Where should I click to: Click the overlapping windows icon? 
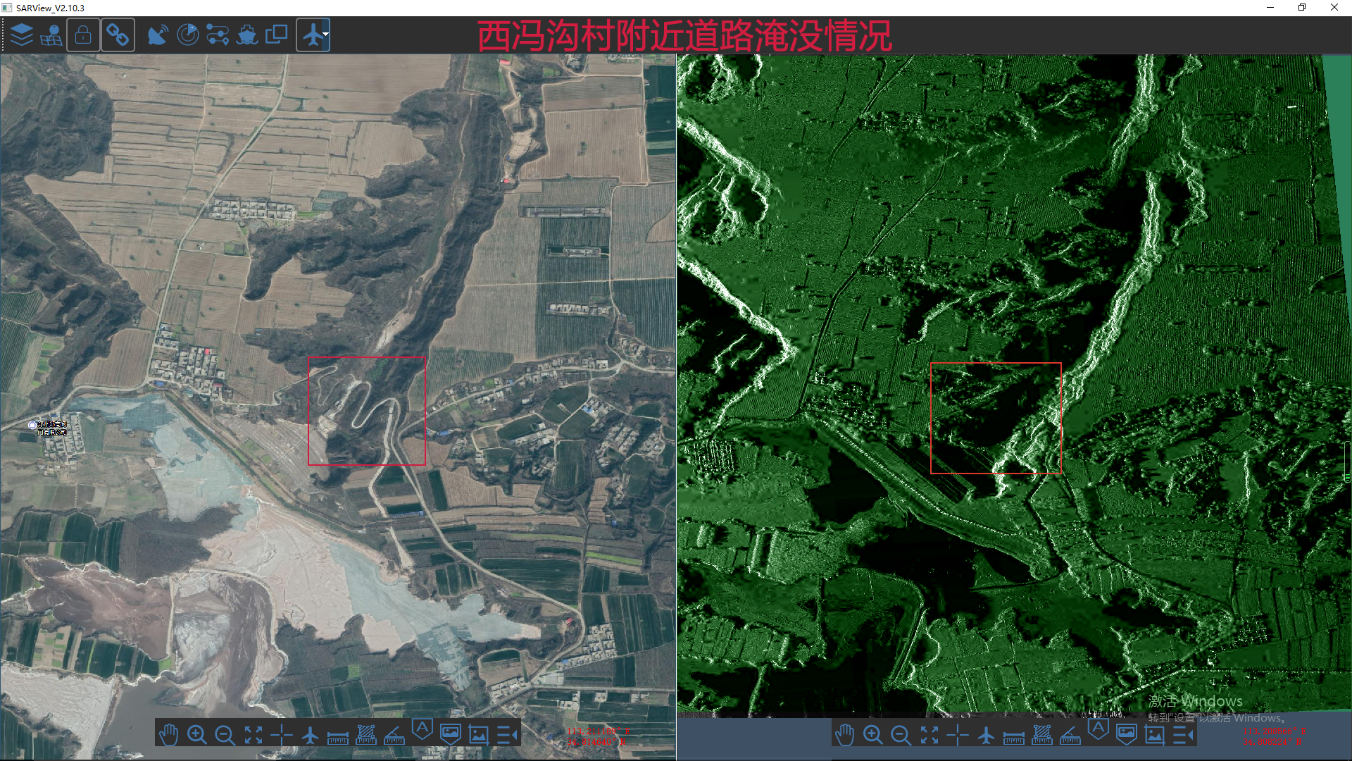click(x=276, y=35)
